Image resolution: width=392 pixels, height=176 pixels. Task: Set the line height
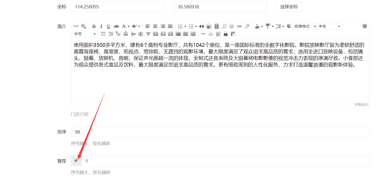coord(279,26)
